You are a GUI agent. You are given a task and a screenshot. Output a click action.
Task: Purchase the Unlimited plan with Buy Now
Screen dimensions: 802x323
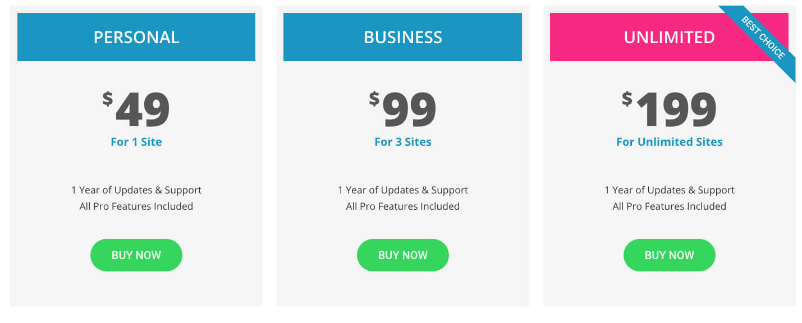coord(669,255)
